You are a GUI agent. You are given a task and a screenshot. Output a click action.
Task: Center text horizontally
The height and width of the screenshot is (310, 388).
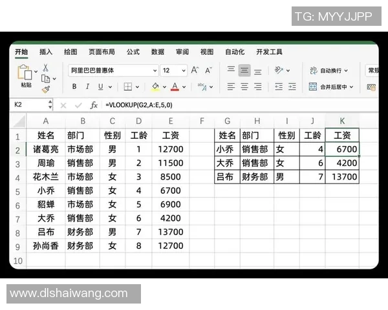[244, 87]
